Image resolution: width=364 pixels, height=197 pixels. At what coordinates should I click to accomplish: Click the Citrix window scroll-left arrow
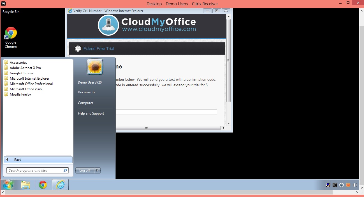tap(3, 193)
